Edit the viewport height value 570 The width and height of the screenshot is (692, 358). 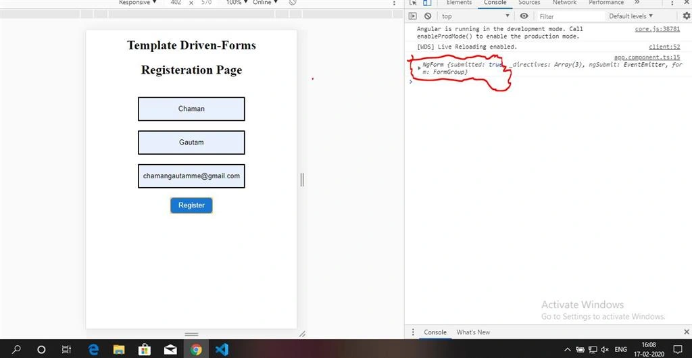[207, 3]
